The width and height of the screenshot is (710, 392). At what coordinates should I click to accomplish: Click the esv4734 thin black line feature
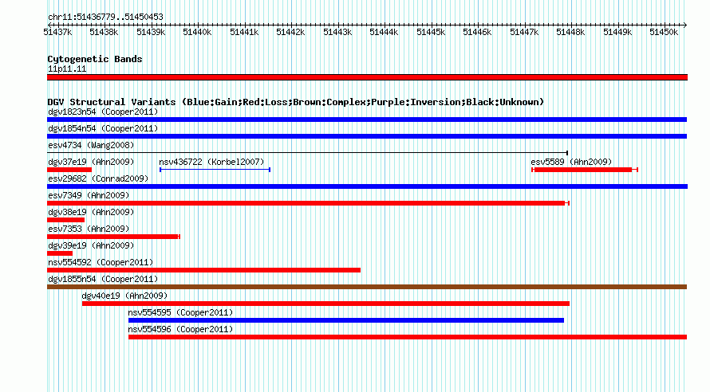tap(307, 153)
